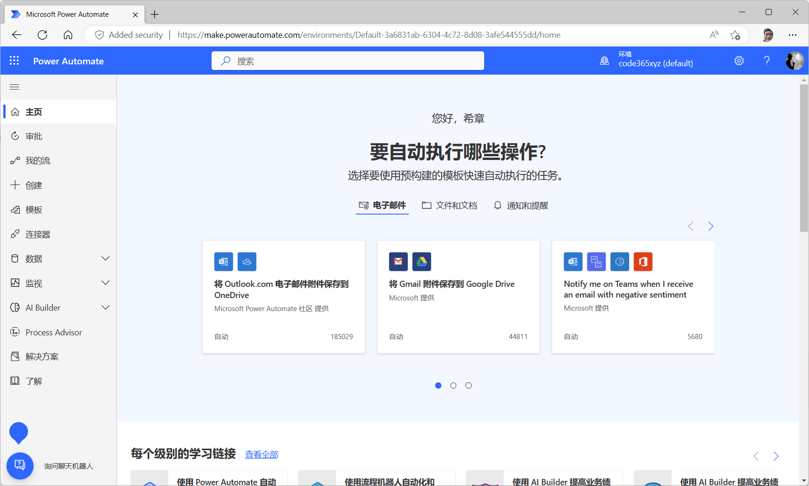This screenshot has height=486, width=809.
Task: Click the Office 365 red icon
Action: click(x=643, y=262)
